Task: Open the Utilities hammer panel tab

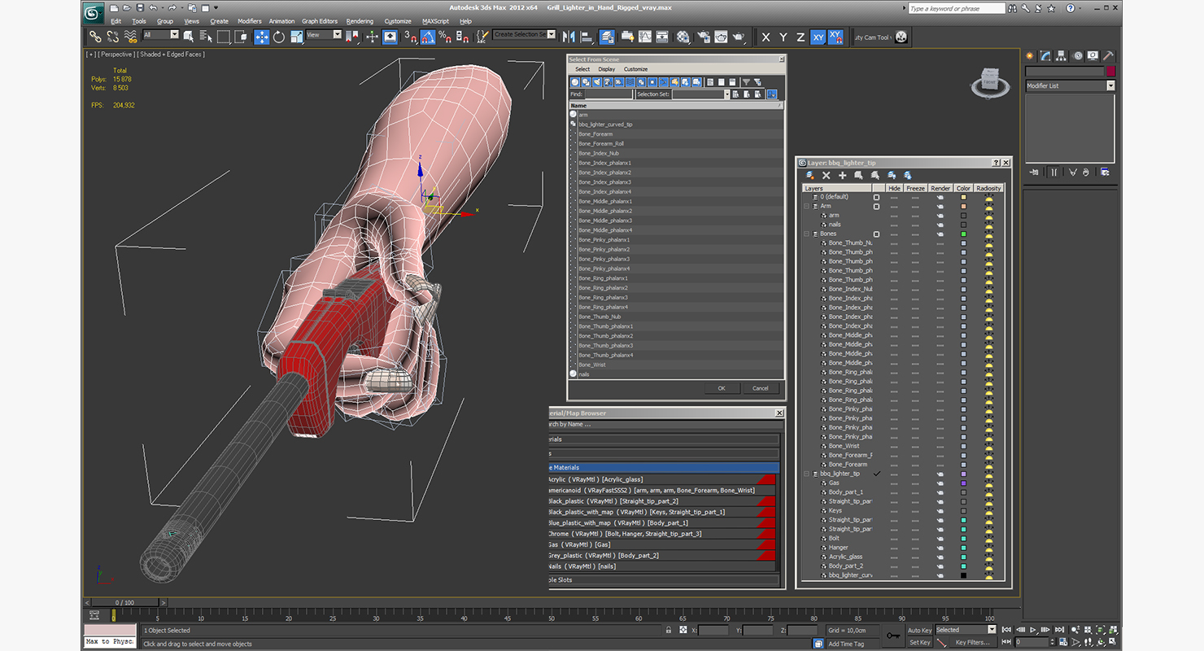Action: click(x=1107, y=56)
